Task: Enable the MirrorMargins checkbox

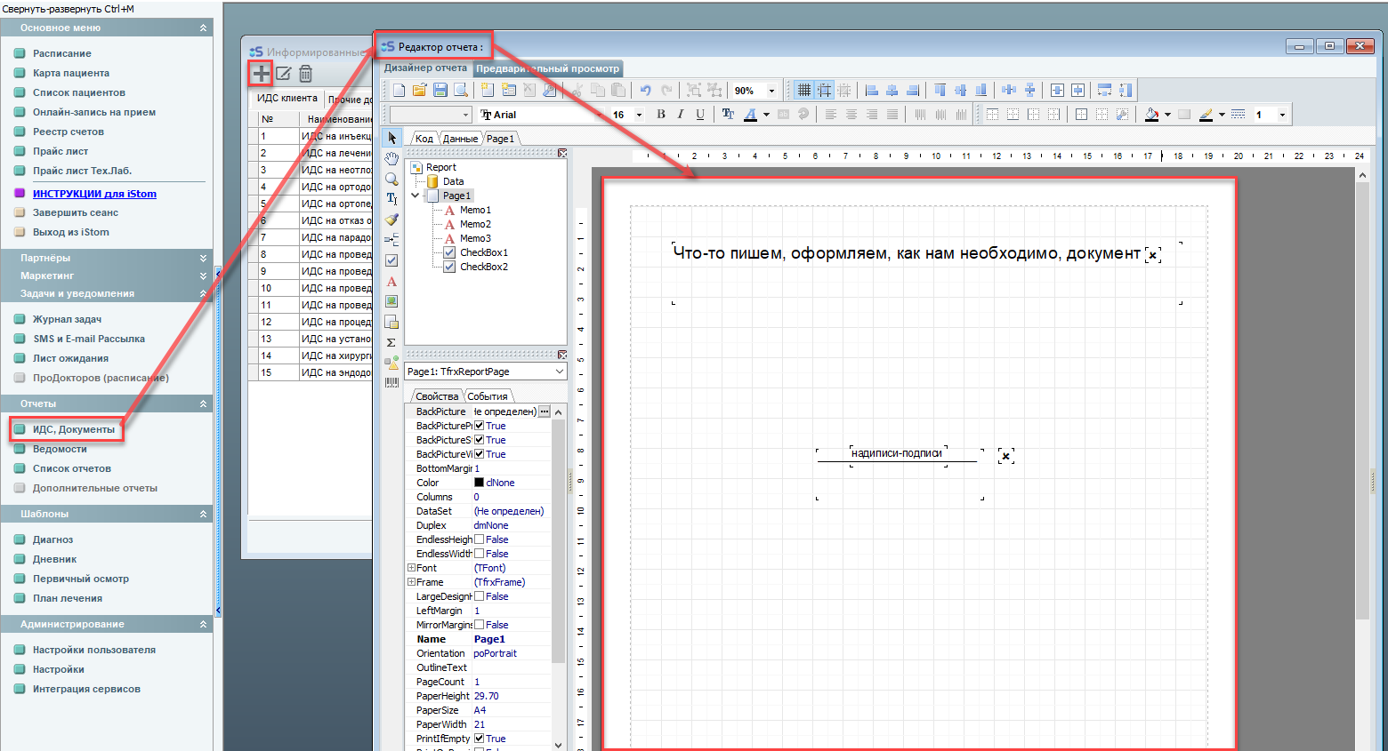Action: coord(480,625)
